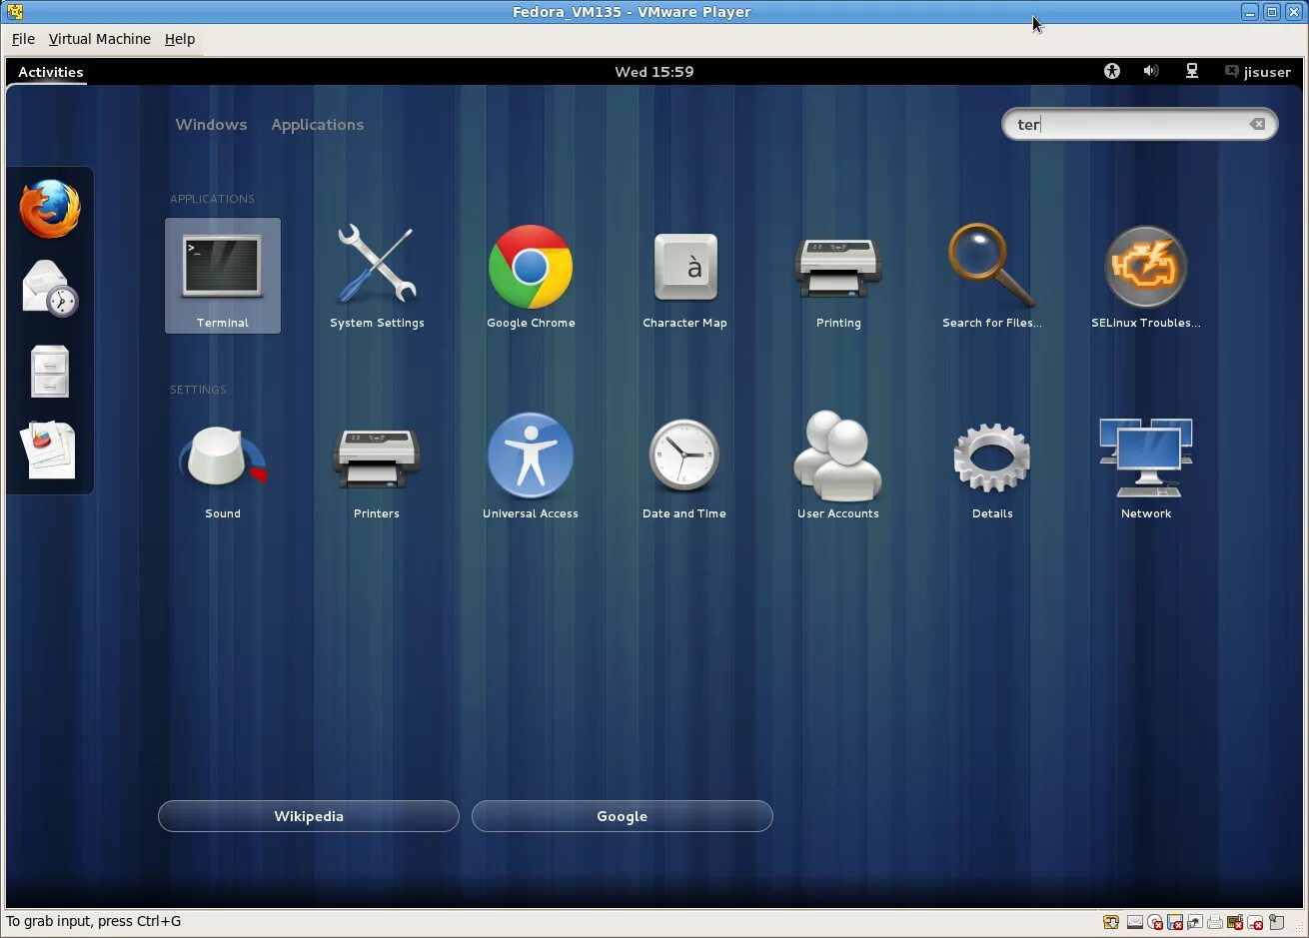1309x938 pixels.
Task: Open the accessibility menu in the top bar
Action: (1112, 71)
